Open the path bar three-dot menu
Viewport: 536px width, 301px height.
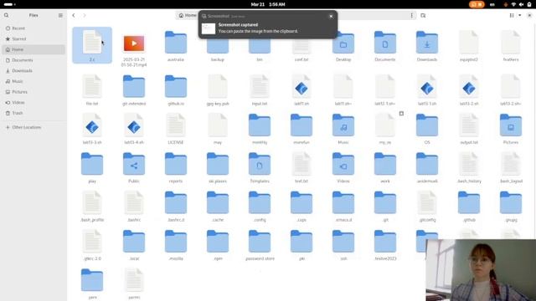411,15
